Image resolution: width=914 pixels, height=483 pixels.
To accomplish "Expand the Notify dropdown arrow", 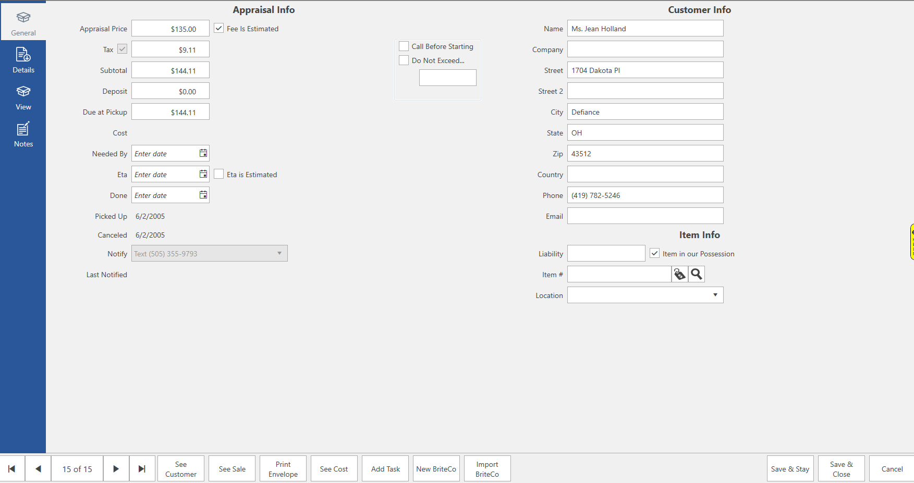I will tap(279, 253).
